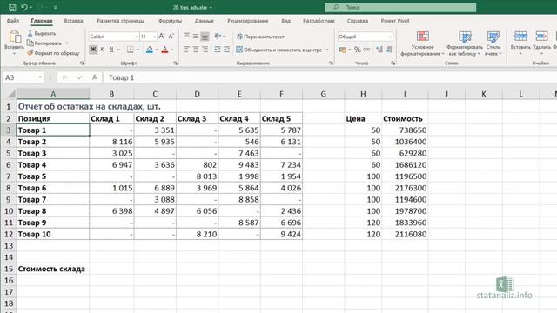This screenshot has width=557, height=313.
Task: Open the number format Общий dropdown
Action: (x=390, y=37)
